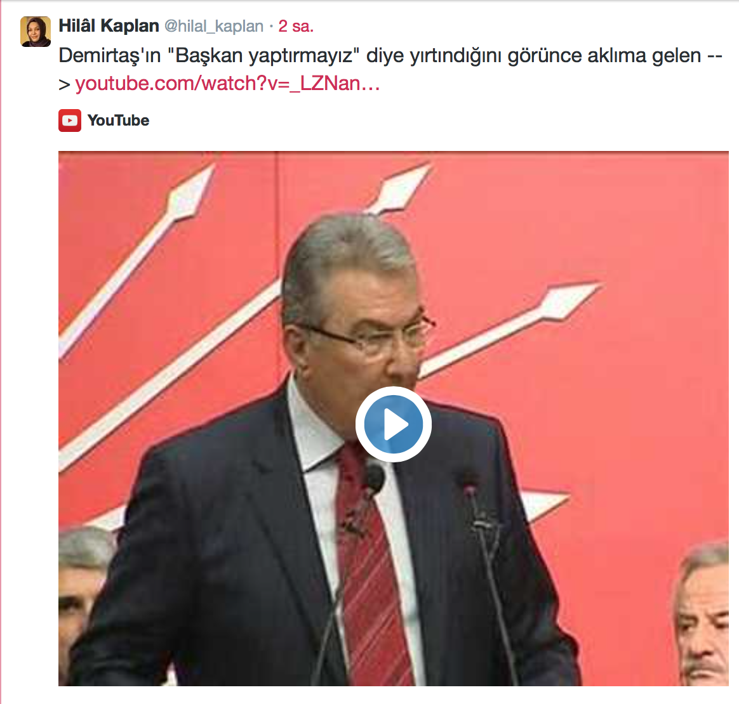Image resolution: width=739 pixels, height=704 pixels.
Task: Open Hilâl Kaplan's profile avatar
Action: (36, 32)
